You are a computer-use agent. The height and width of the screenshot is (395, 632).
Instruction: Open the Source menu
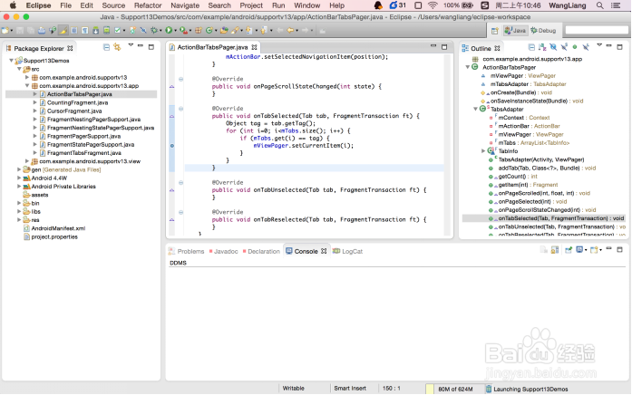pyautogui.click(x=113, y=5)
